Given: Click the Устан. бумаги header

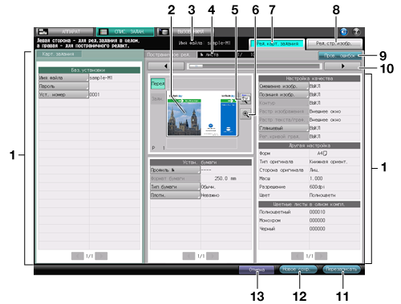Looking at the screenshot, I should pyautogui.click(x=200, y=162).
